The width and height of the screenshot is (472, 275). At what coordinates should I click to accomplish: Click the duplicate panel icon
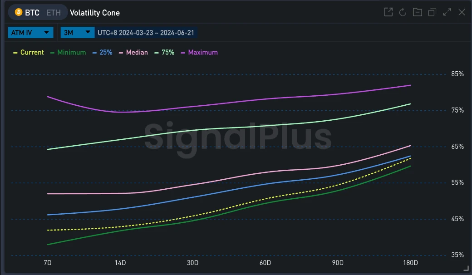coord(432,12)
